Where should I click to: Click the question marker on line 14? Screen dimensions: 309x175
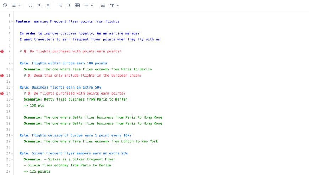(x=2, y=94)
